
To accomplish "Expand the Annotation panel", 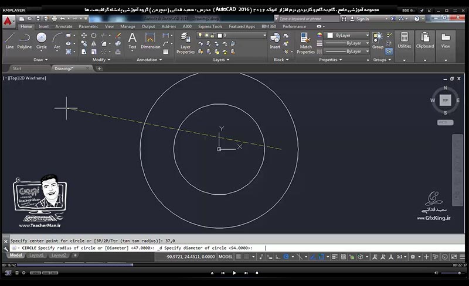I will pyautogui.click(x=149, y=60).
